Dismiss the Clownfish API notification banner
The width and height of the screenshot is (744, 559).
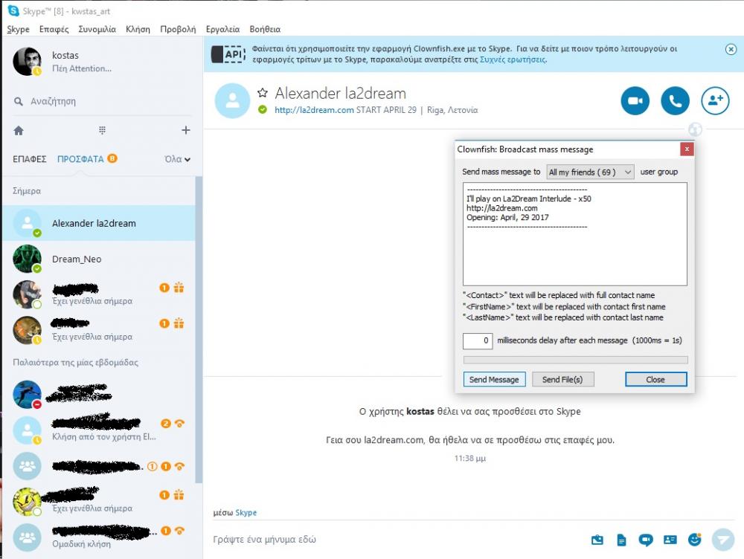pyautogui.click(x=731, y=49)
